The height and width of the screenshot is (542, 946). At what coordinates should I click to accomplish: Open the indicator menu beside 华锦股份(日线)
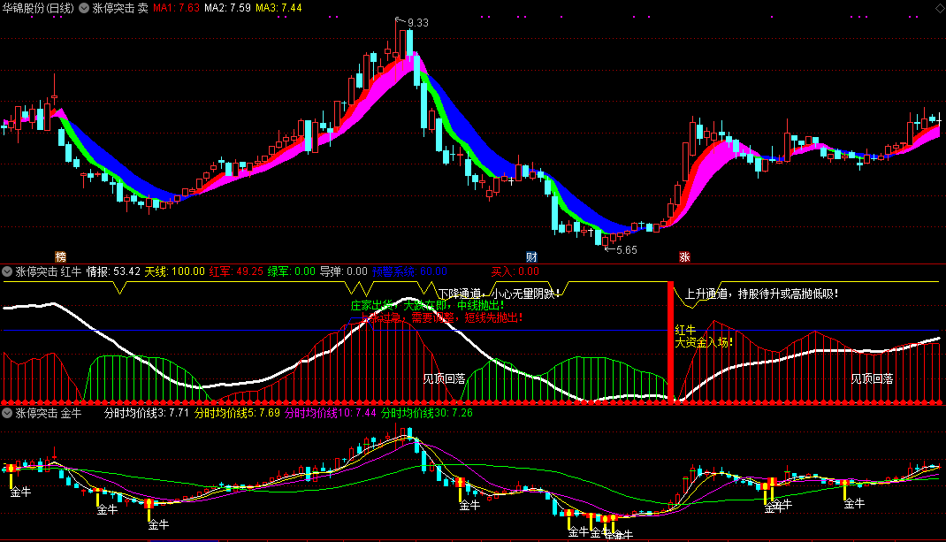click(x=85, y=9)
